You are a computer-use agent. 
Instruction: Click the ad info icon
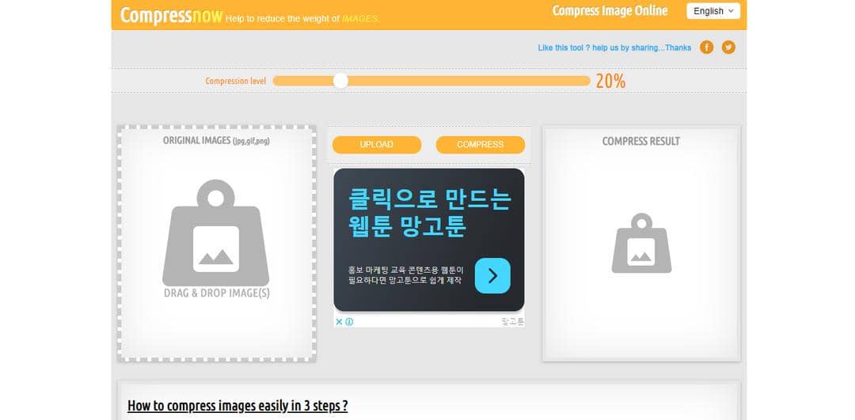(x=349, y=322)
